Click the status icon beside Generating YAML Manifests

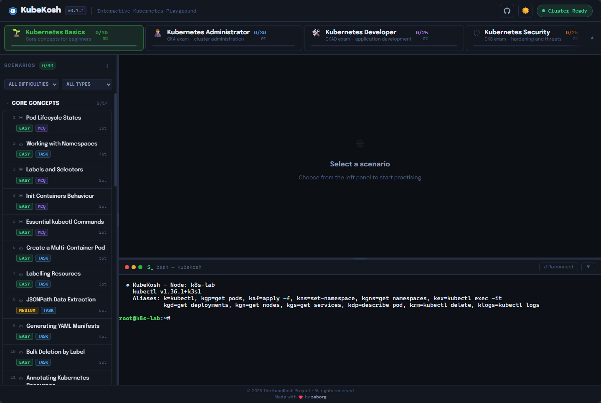(21, 326)
